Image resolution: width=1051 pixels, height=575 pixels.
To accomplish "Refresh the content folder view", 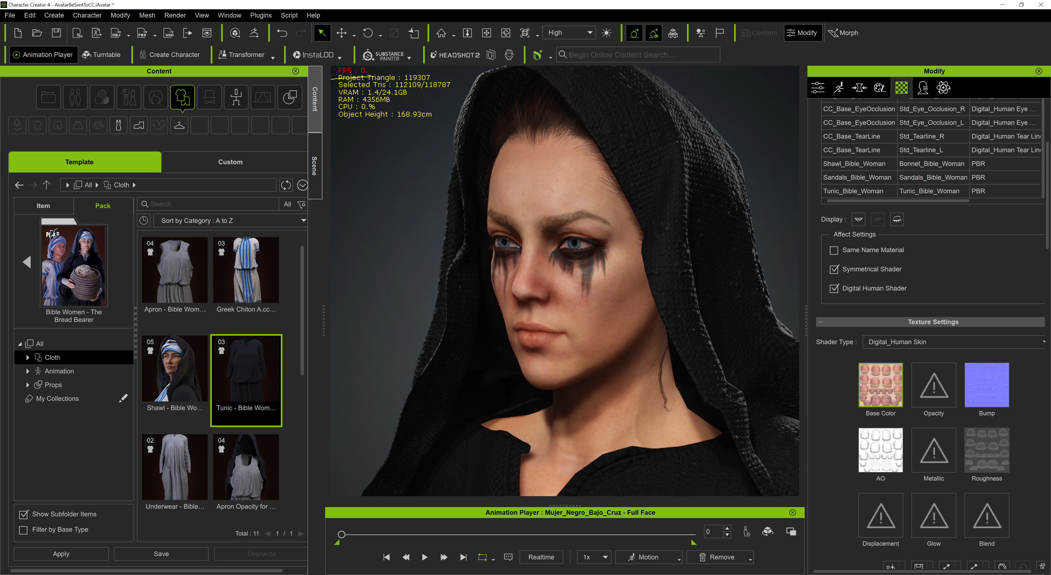I will point(285,185).
